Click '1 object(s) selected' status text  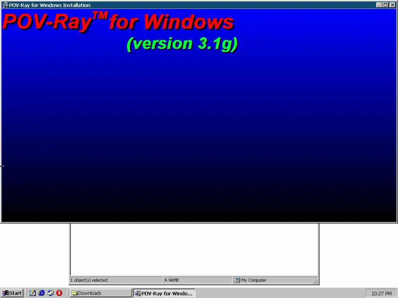[x=89, y=280]
